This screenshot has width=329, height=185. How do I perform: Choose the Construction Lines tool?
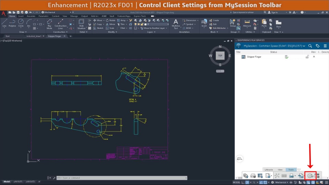60,24
